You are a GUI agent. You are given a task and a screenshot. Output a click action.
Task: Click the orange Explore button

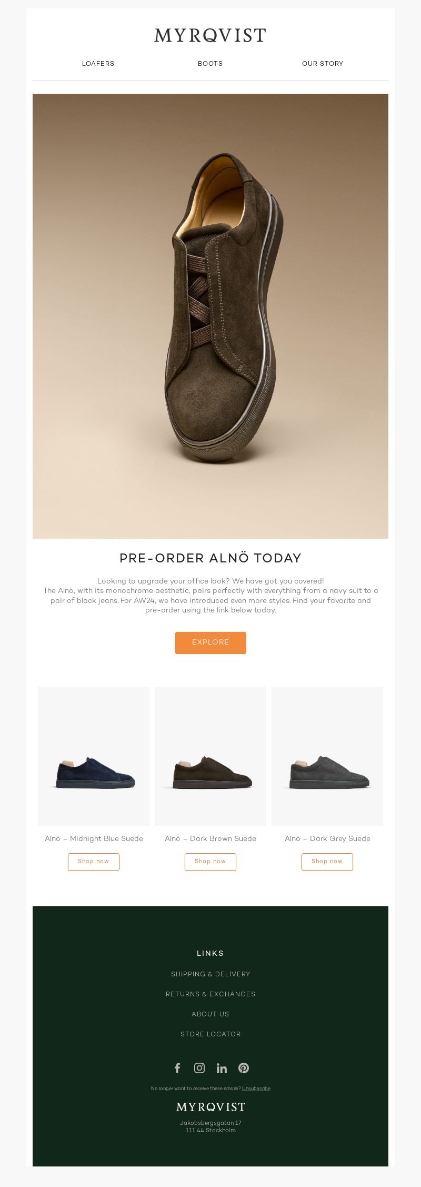[210, 642]
